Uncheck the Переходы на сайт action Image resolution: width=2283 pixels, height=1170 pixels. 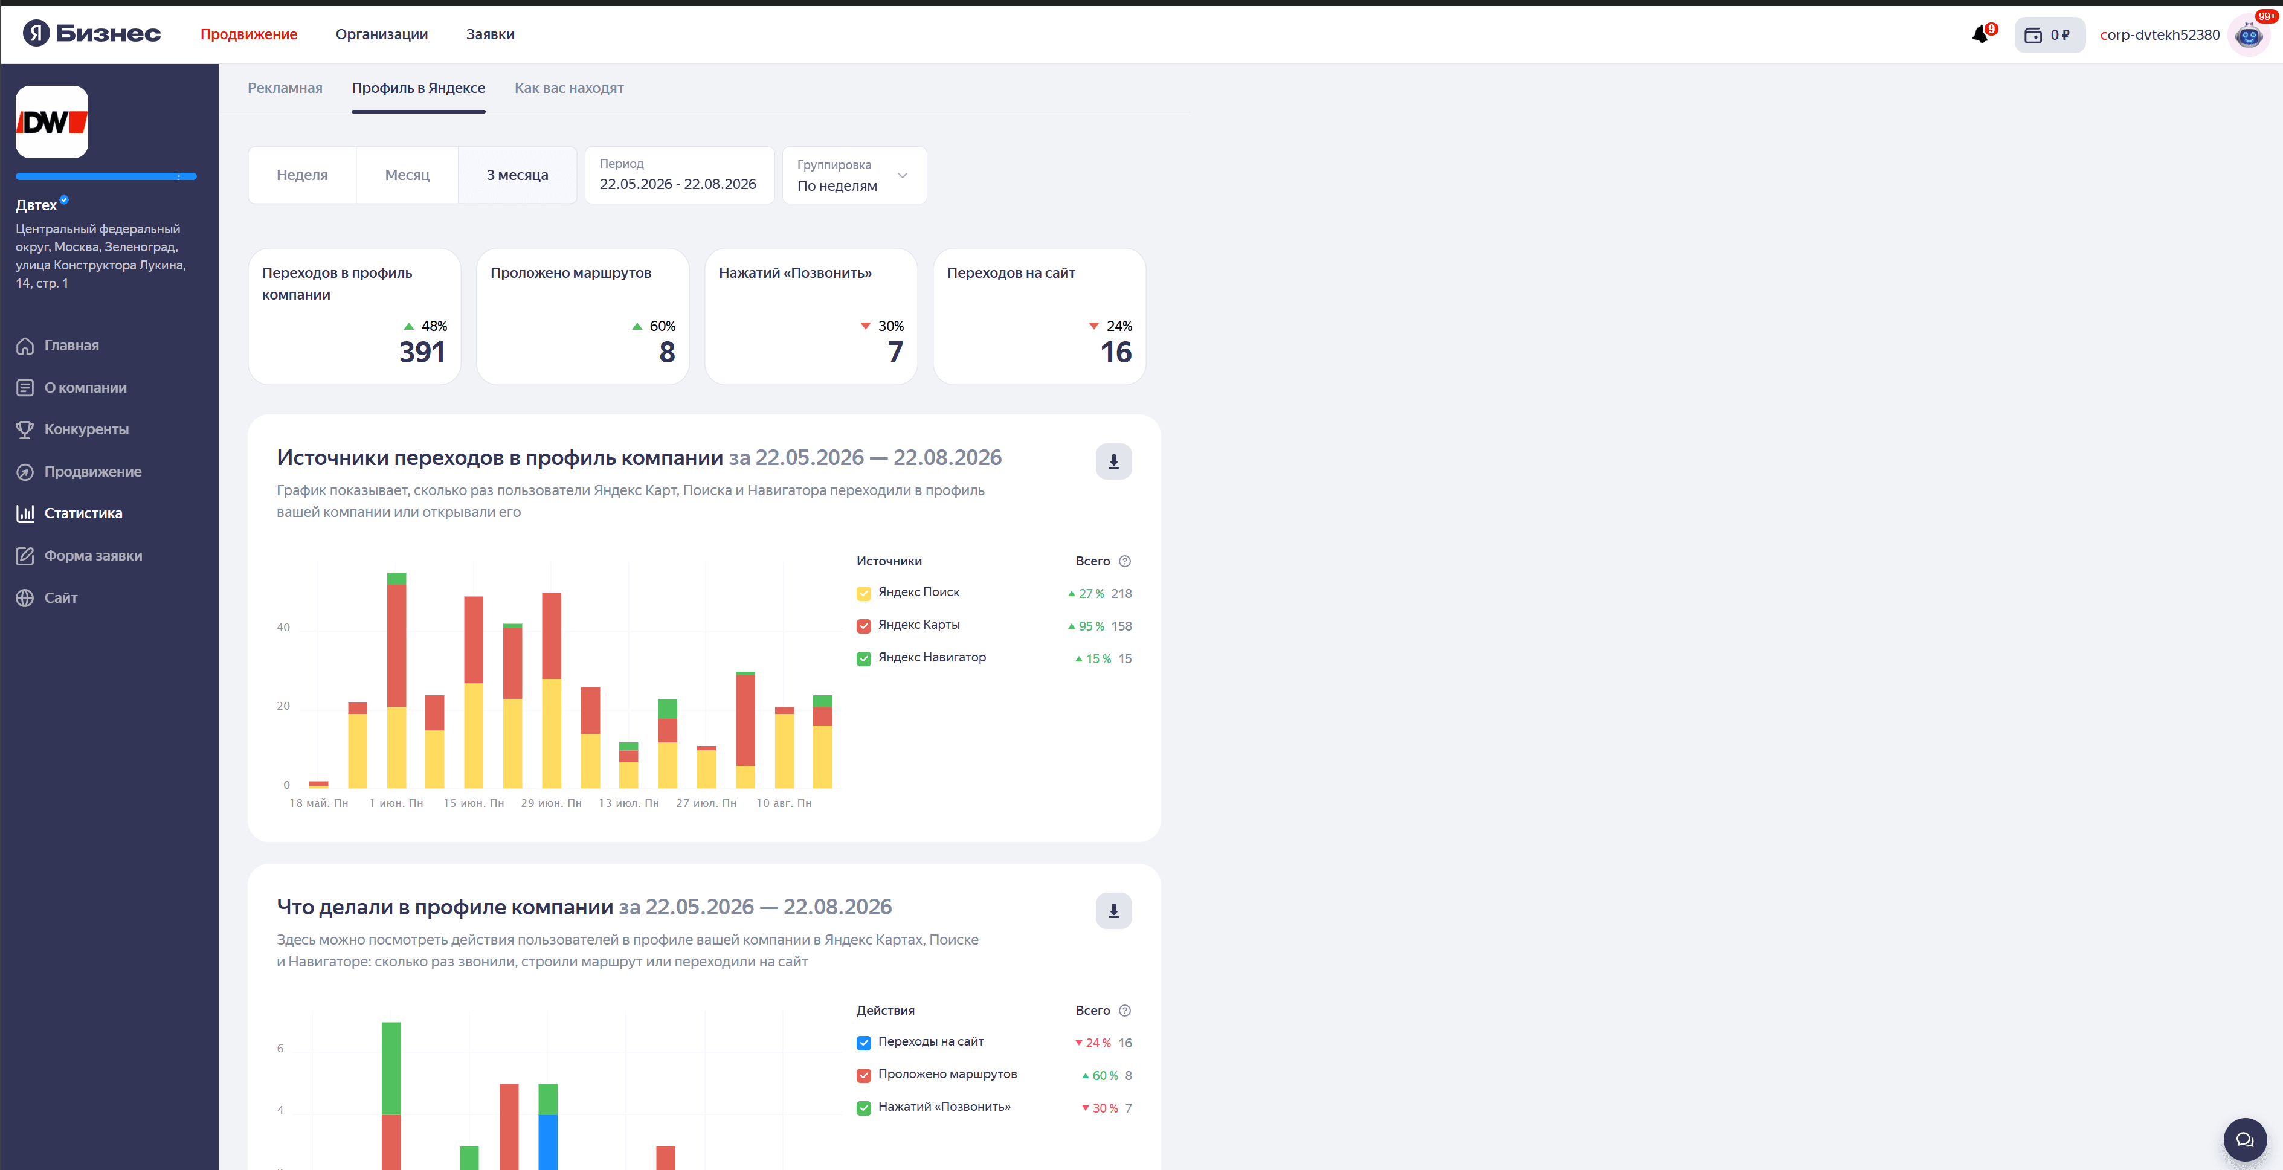(863, 1043)
